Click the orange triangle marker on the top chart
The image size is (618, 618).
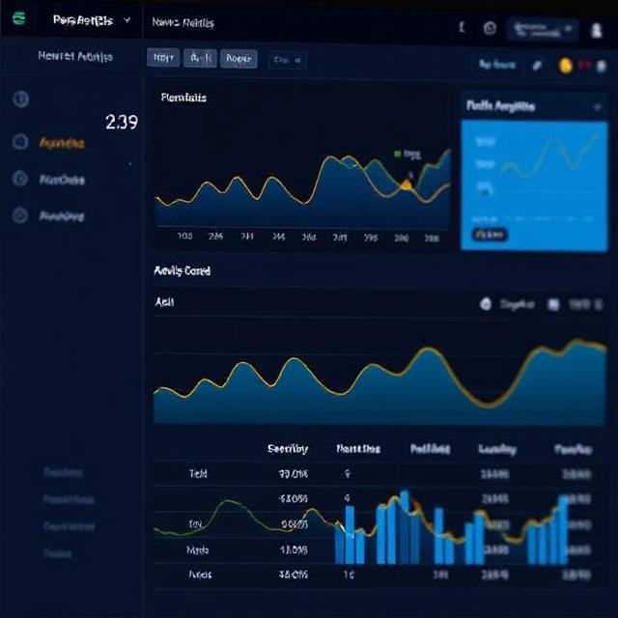[407, 183]
